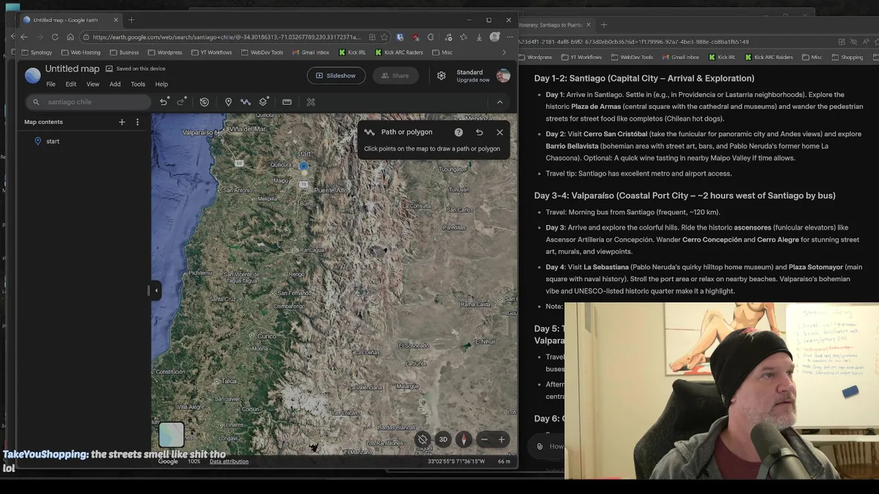Click the start placemark on the map
The width and height of the screenshot is (879, 494).
click(x=303, y=165)
